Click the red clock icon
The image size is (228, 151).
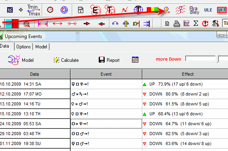click(x=50, y=10)
